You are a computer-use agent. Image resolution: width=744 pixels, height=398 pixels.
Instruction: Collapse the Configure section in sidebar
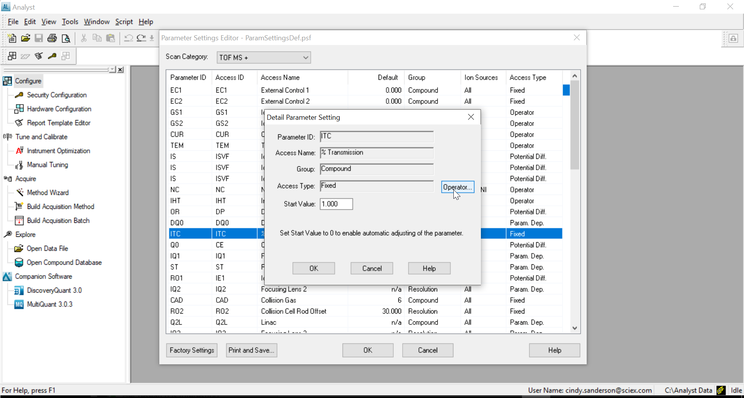click(x=28, y=81)
